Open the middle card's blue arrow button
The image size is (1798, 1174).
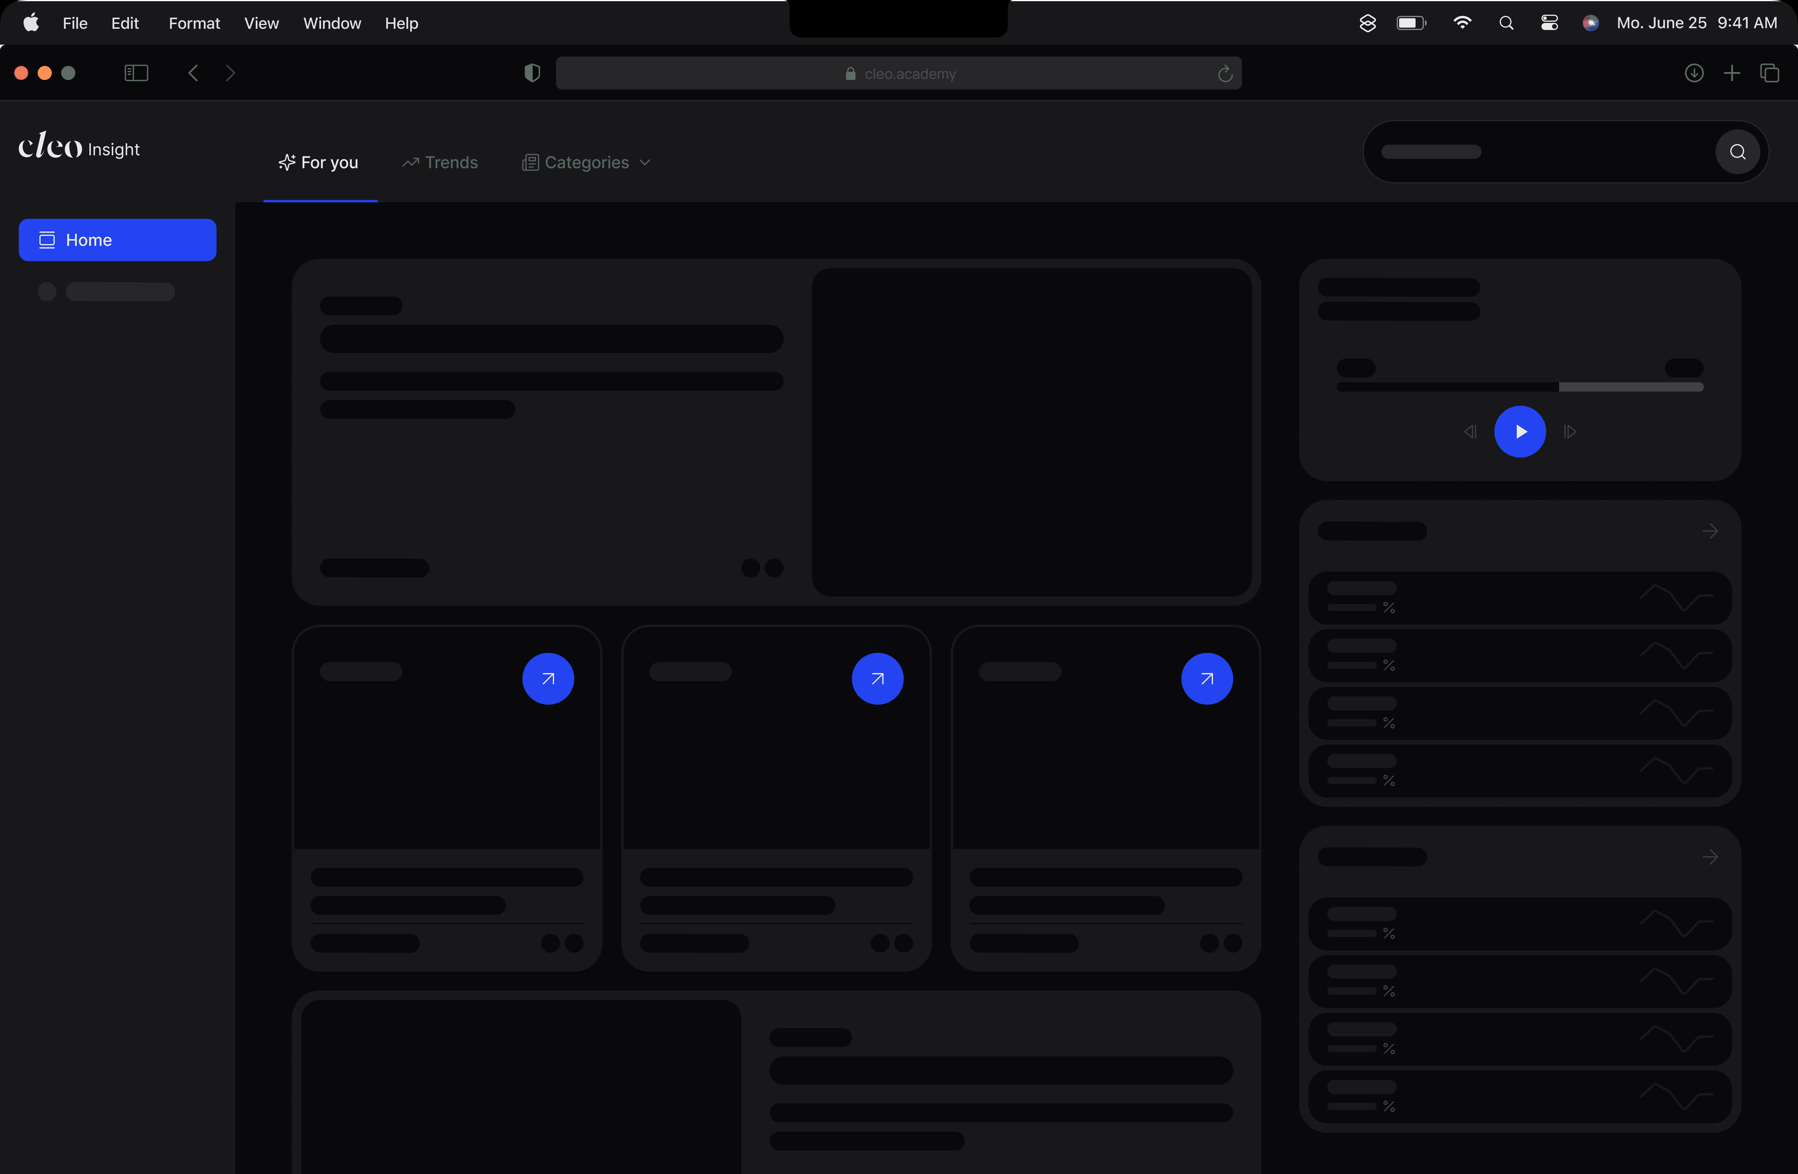coord(877,678)
